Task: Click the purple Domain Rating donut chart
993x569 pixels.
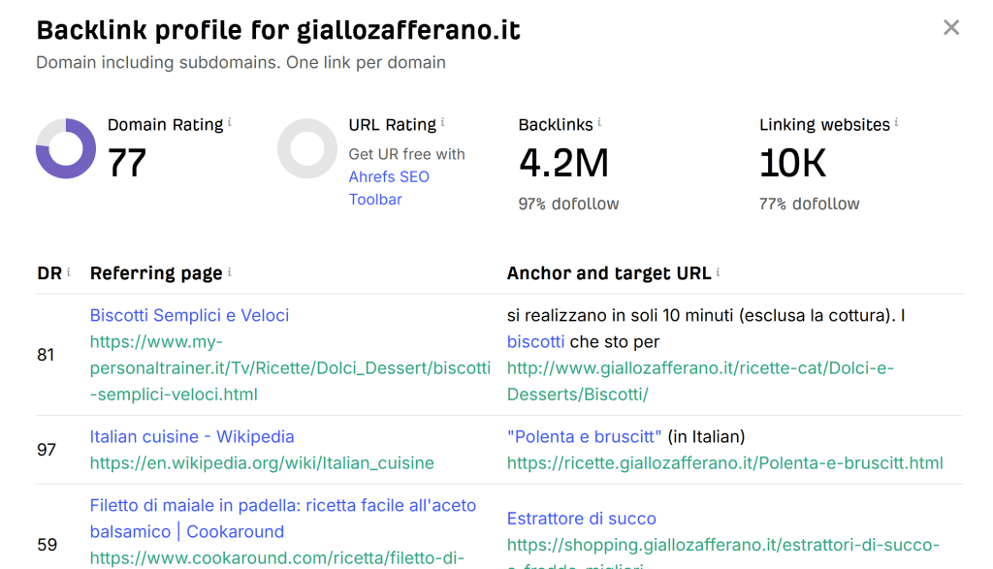Action: [66, 148]
